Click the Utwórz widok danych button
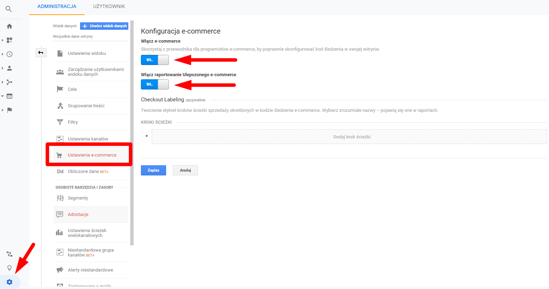Image resolution: width=549 pixels, height=289 pixels. coord(104,26)
